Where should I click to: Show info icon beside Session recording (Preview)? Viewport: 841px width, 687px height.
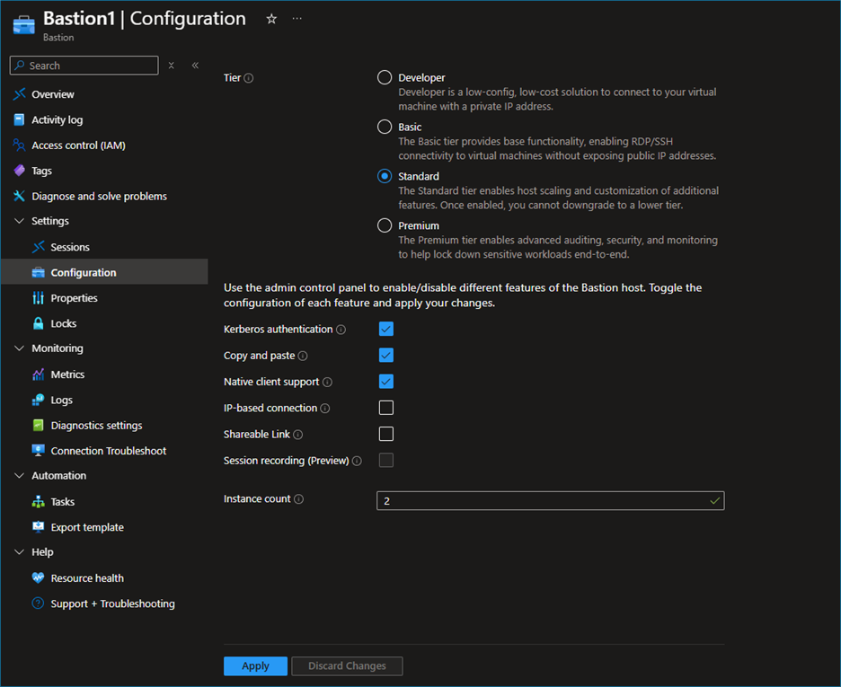pyautogui.click(x=358, y=461)
